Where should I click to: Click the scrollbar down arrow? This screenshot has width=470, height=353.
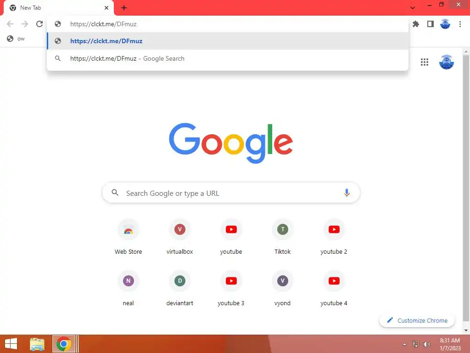tap(466, 330)
